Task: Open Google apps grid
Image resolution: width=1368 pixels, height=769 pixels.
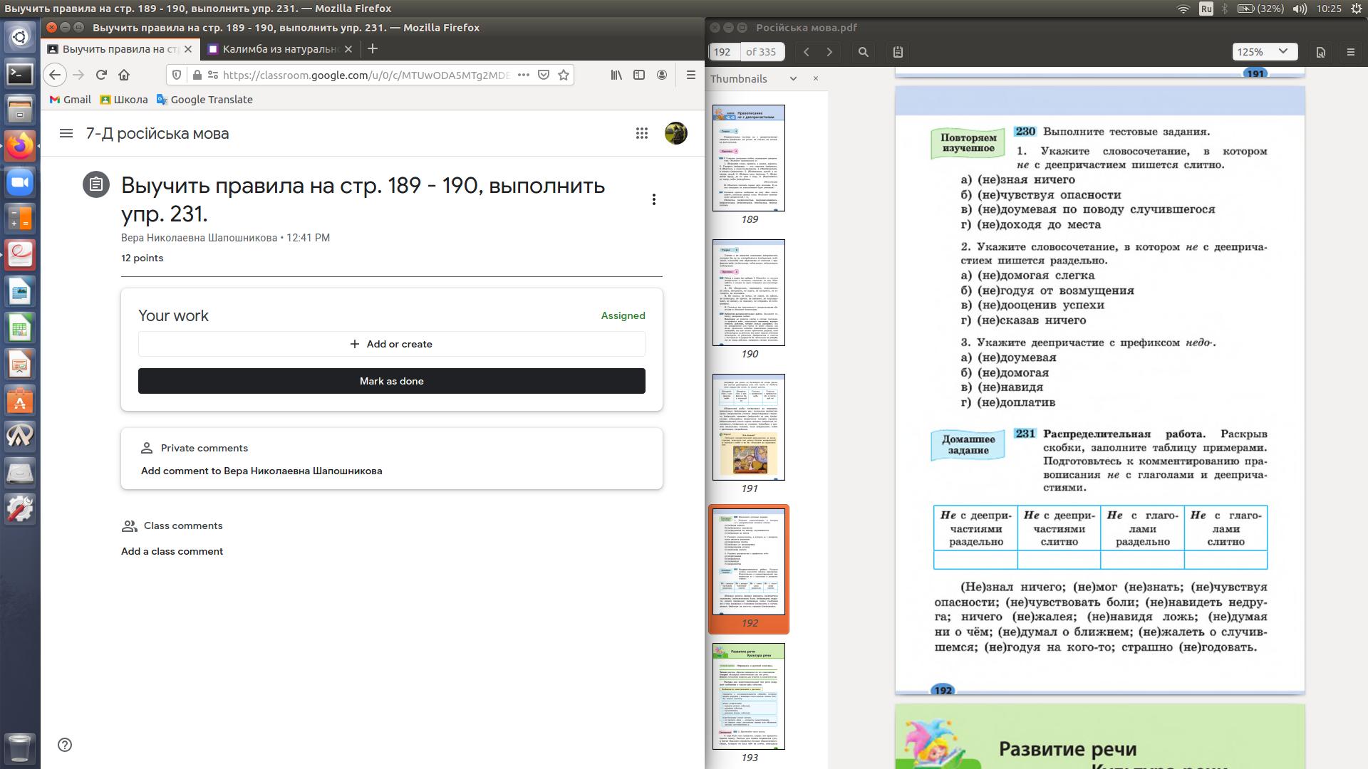Action: [x=641, y=133]
